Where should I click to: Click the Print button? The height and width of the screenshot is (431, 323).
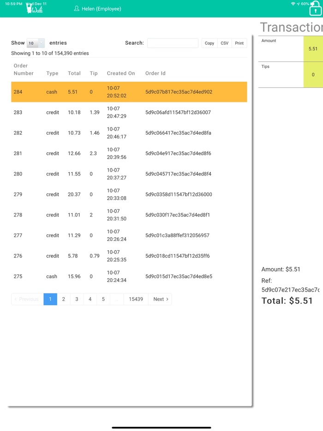click(239, 43)
